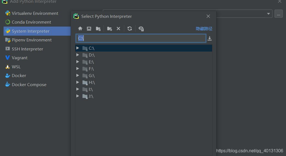
Task: Select Vagrant in the sidebar
Action: [37, 58]
